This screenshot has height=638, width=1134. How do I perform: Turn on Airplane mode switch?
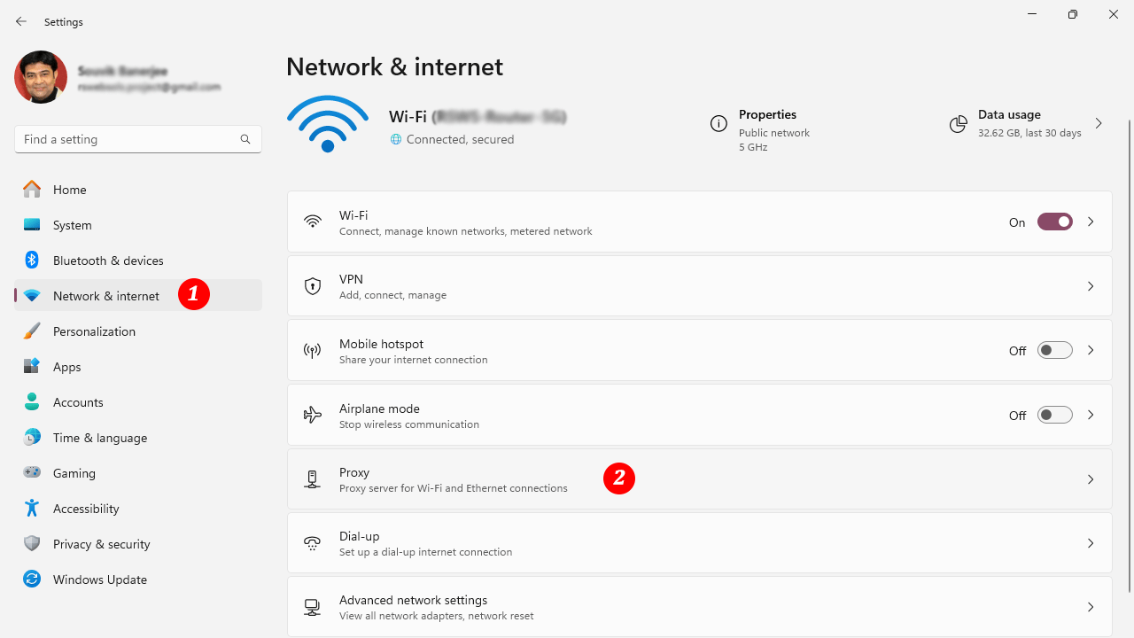tap(1054, 415)
